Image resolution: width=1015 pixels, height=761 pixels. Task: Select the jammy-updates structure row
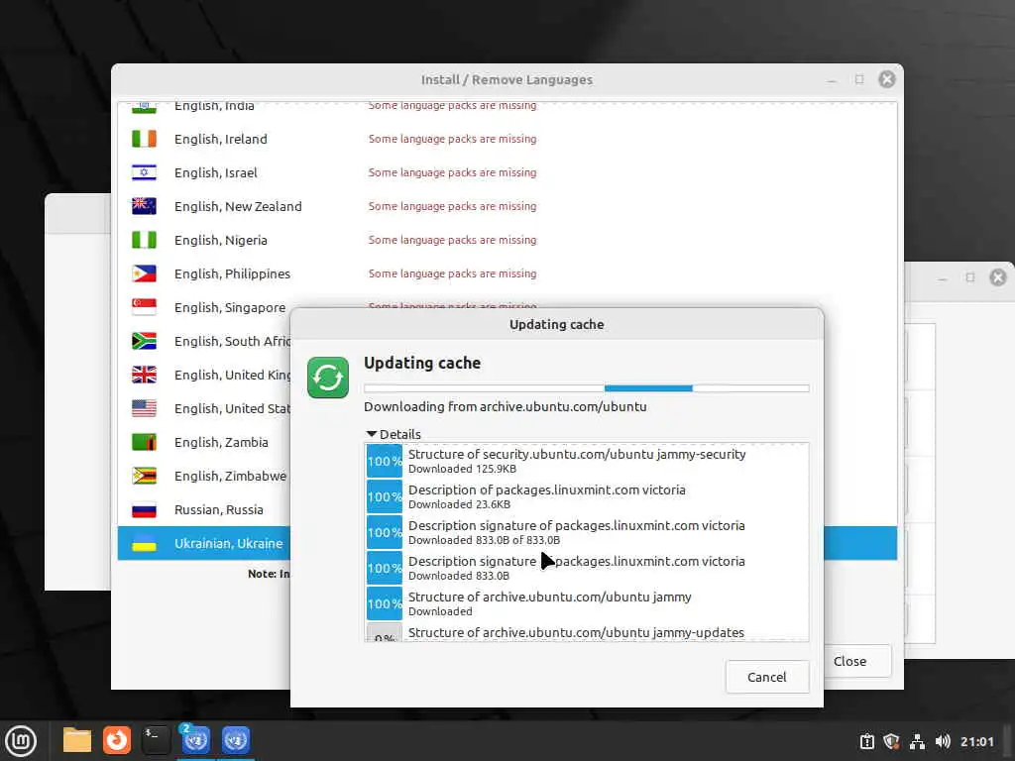[x=587, y=632]
